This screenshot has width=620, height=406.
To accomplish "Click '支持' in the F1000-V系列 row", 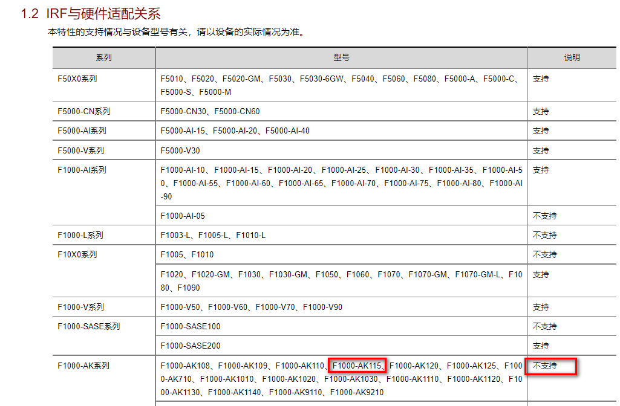I will click(541, 307).
